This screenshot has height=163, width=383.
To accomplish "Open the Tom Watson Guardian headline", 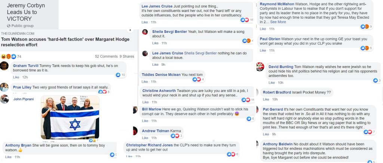I will tap(66, 42).
